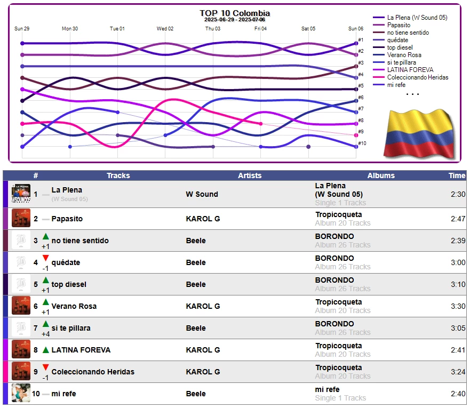470x408 pixels.
Task: Click no tiene sentido track title
Action: [80, 241]
